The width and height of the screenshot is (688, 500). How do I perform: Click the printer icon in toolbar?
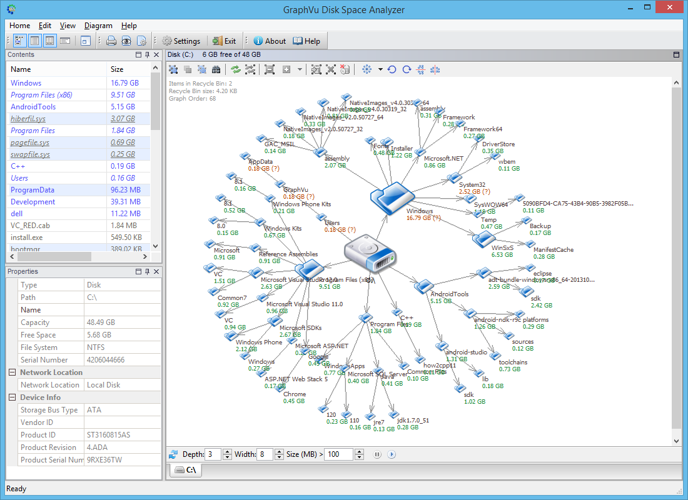pyautogui.click(x=111, y=41)
